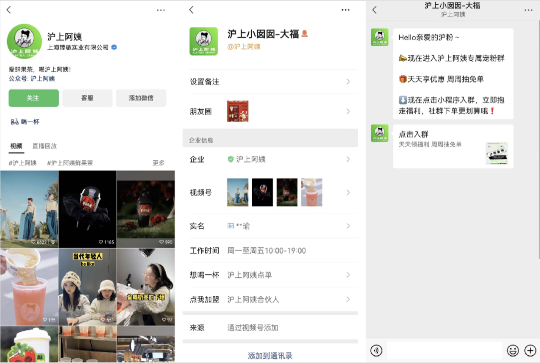This screenshot has height=363, width=540.
Task: Tap the green shield icon beside 沪上阿姨
Action: click(x=230, y=159)
